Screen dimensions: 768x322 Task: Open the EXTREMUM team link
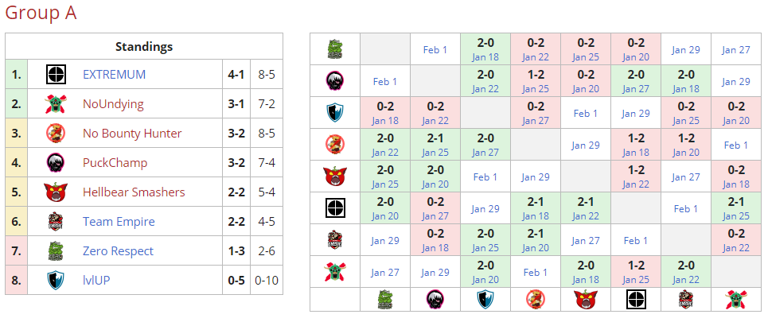114,75
